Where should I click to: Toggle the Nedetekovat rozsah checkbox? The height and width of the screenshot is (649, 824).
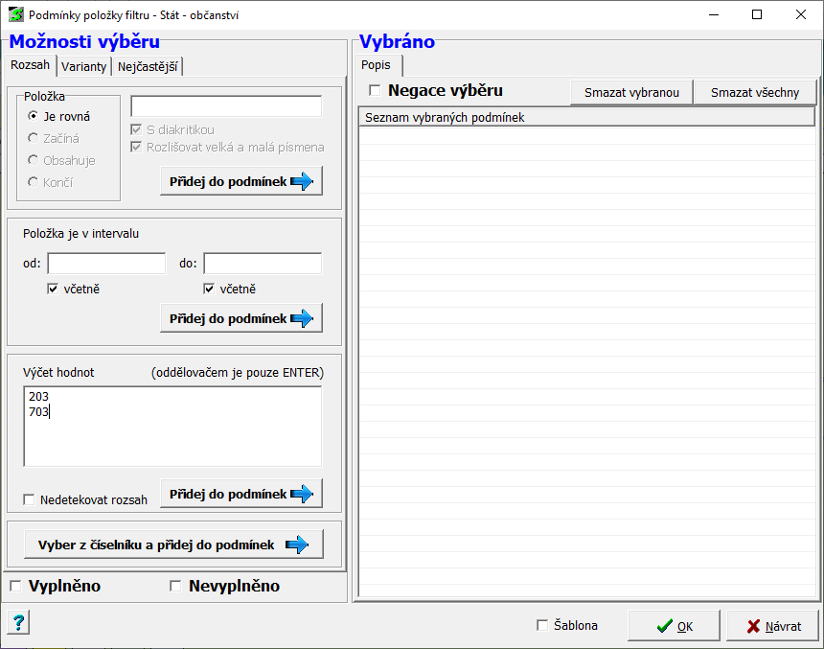pos(30,499)
